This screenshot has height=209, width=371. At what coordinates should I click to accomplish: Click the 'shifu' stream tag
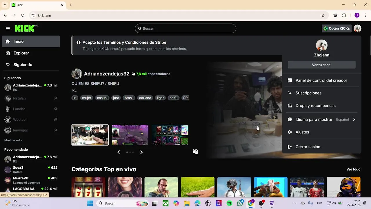174,98
